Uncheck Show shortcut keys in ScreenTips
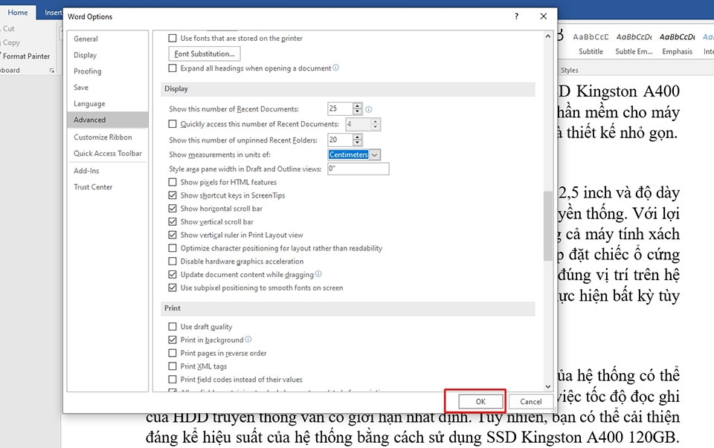This screenshot has height=448, width=714. tap(173, 195)
